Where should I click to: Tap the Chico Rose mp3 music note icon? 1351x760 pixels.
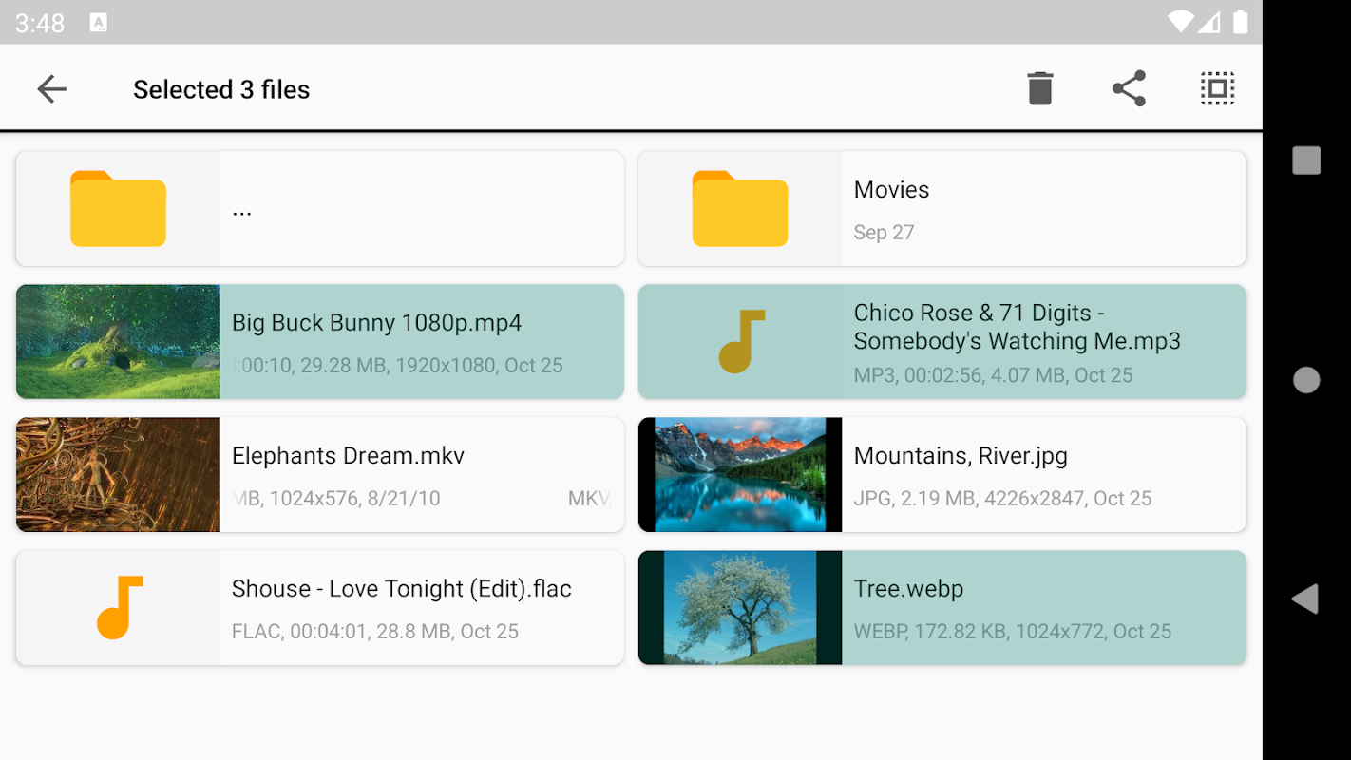(x=740, y=342)
